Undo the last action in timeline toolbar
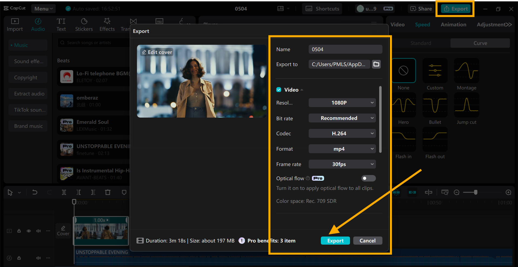The width and height of the screenshot is (518, 267). coord(35,192)
